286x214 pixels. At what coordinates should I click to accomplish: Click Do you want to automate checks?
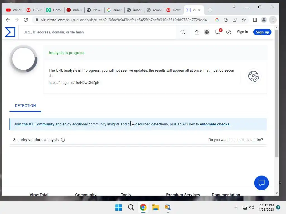235,140
